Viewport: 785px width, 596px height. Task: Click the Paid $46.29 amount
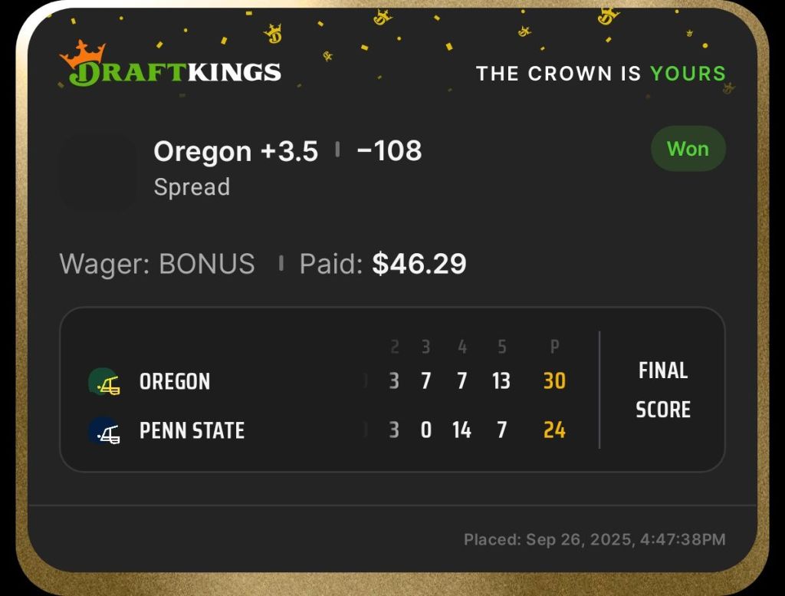(419, 264)
